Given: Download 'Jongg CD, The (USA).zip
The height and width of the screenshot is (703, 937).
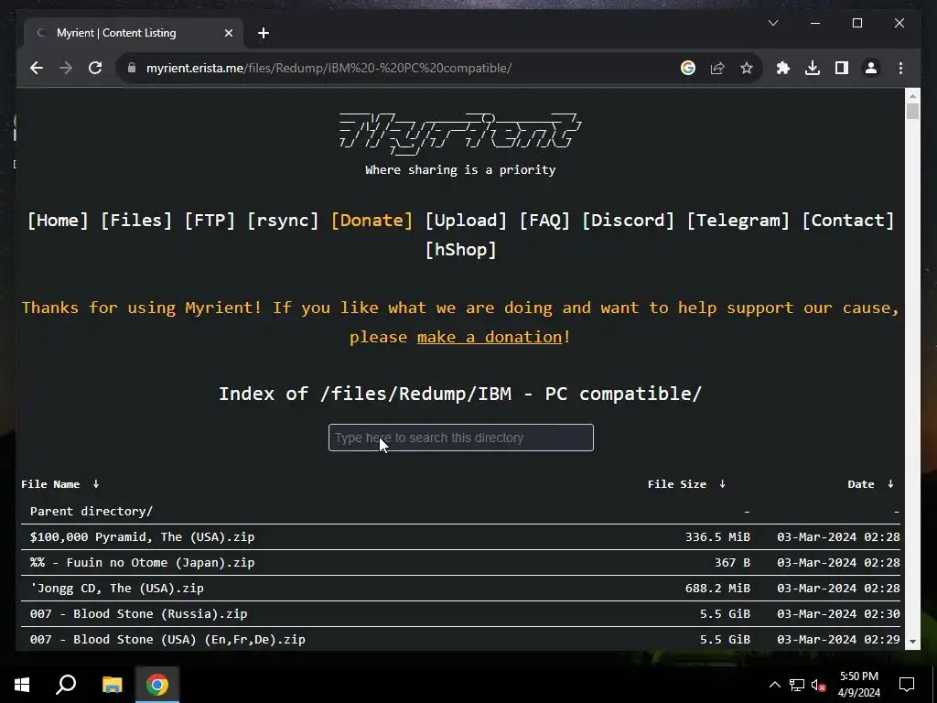Looking at the screenshot, I should coord(117,589).
